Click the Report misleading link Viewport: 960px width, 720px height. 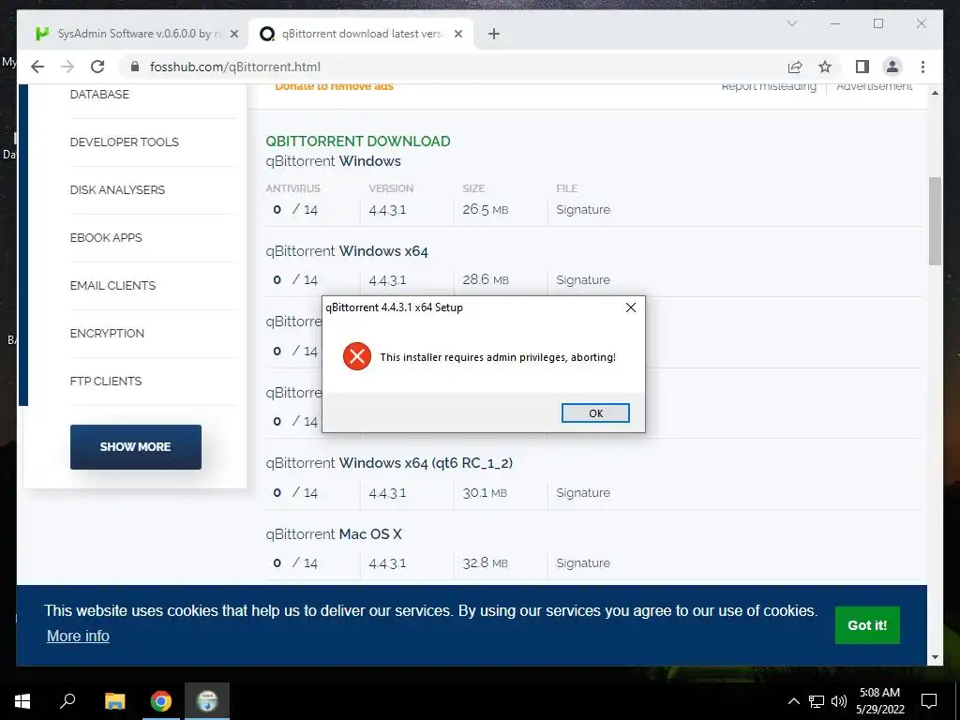[769, 86]
